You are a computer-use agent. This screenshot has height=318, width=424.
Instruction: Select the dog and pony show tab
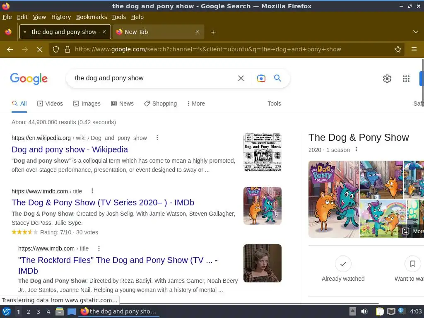point(65,32)
